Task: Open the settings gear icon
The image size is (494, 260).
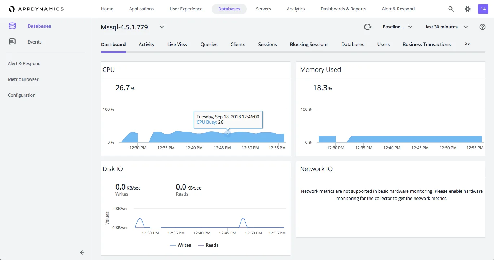Action: pos(467,9)
